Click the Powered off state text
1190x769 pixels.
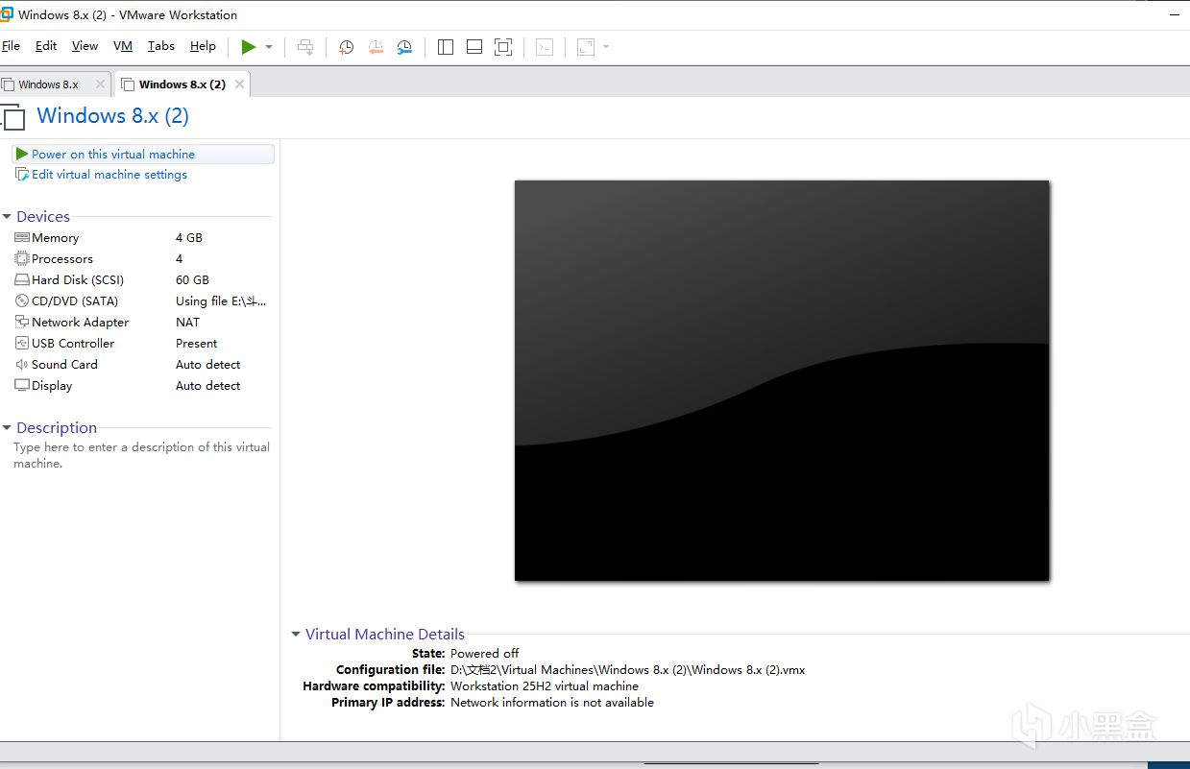coord(485,654)
